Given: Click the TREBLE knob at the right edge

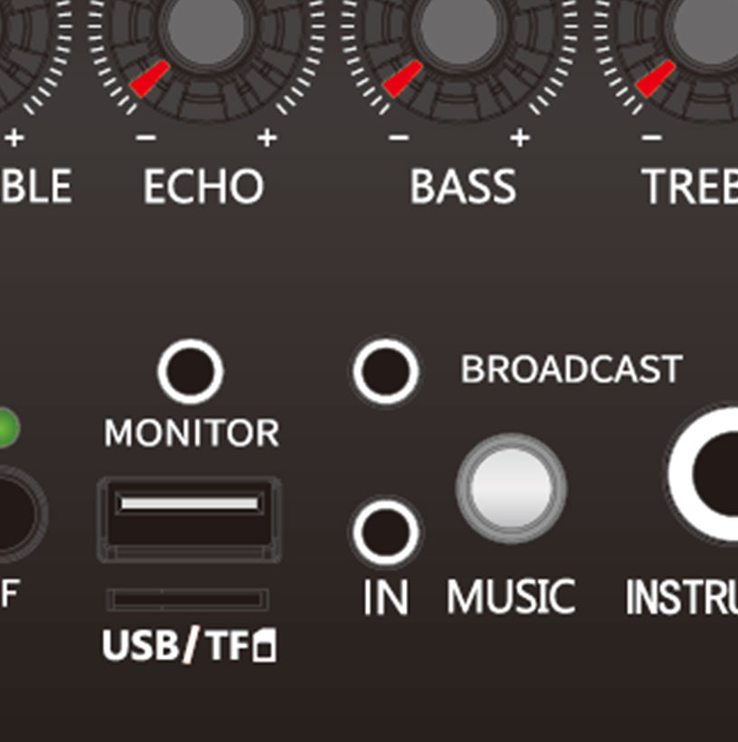Looking at the screenshot, I should coord(705,26).
